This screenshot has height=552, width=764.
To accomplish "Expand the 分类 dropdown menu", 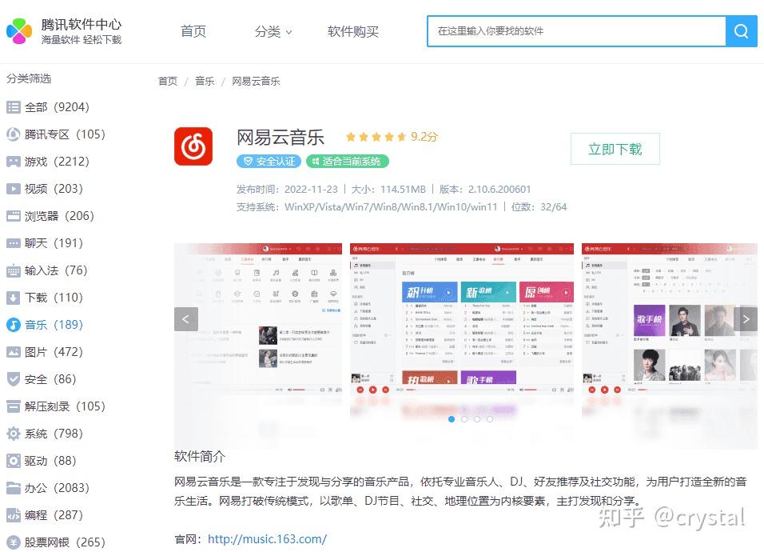I will click(273, 32).
